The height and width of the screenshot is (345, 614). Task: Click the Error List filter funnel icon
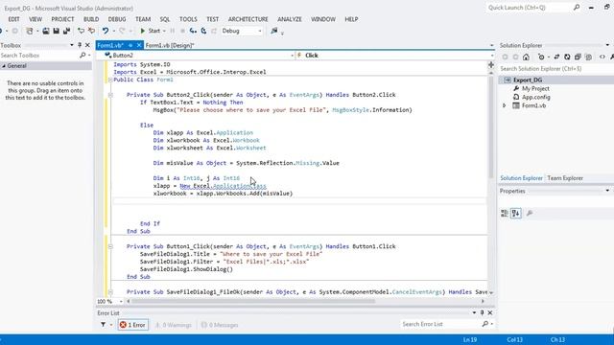click(x=103, y=325)
